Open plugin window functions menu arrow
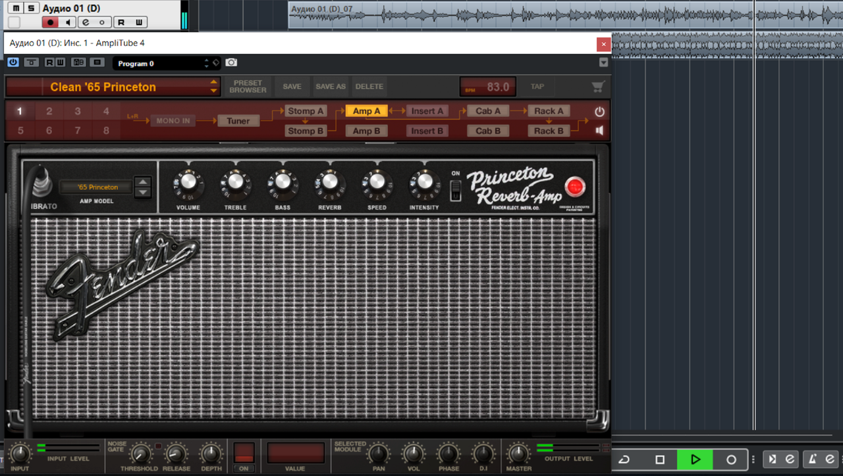 pos(604,62)
